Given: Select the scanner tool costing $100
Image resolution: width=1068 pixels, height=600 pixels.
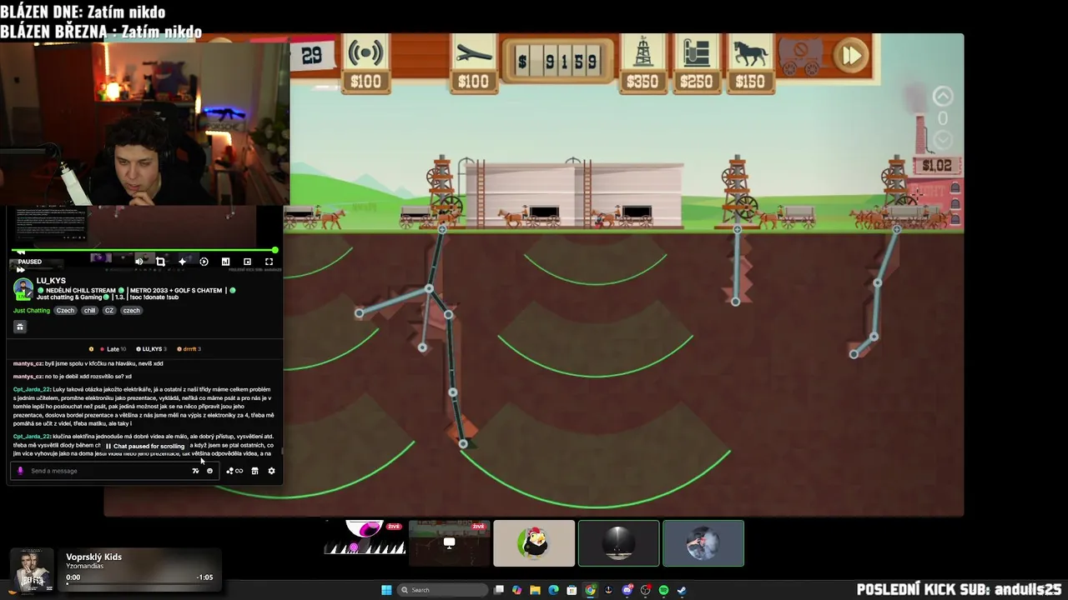Looking at the screenshot, I should click(365, 62).
